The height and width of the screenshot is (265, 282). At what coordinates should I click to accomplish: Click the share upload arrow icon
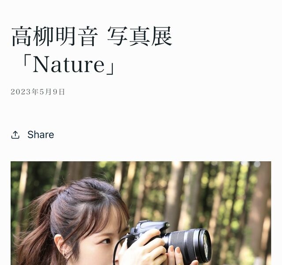point(15,135)
